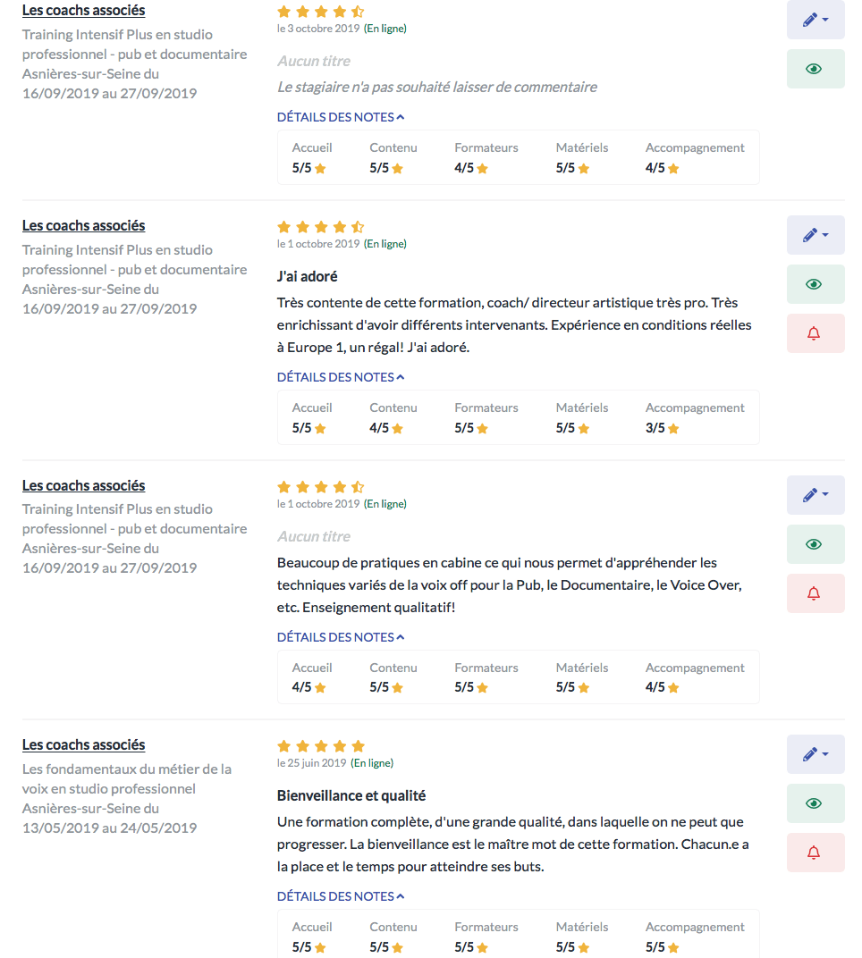862x958 pixels.
Task: Hide the 'Bienveillance et qualité' review via eye button
Action: point(815,803)
